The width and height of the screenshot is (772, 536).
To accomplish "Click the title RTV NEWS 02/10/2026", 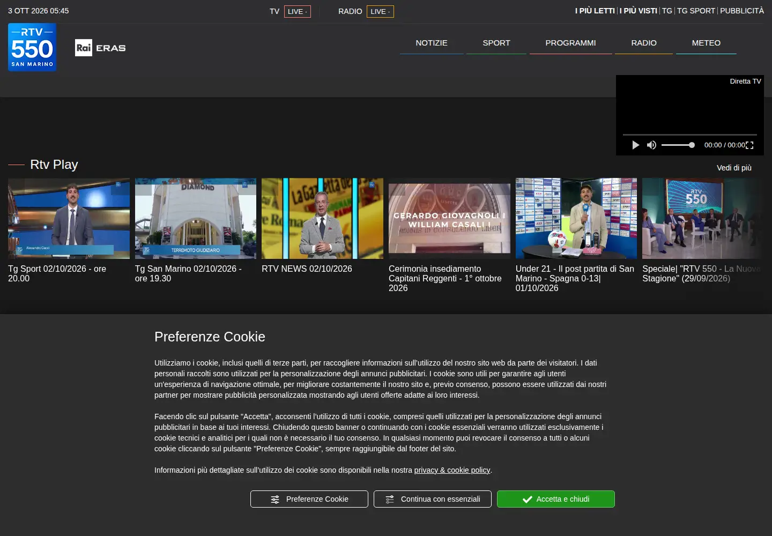I will [307, 269].
